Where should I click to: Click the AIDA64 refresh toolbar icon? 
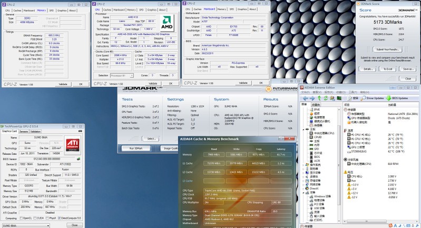(x=326, y=98)
